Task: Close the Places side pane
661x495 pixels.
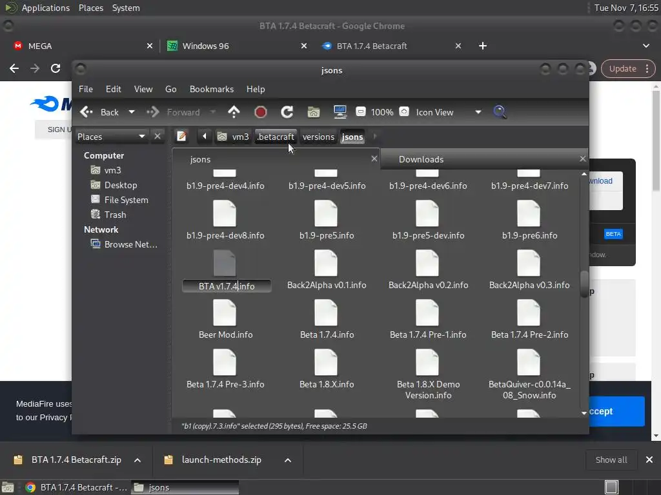Action: pos(158,137)
